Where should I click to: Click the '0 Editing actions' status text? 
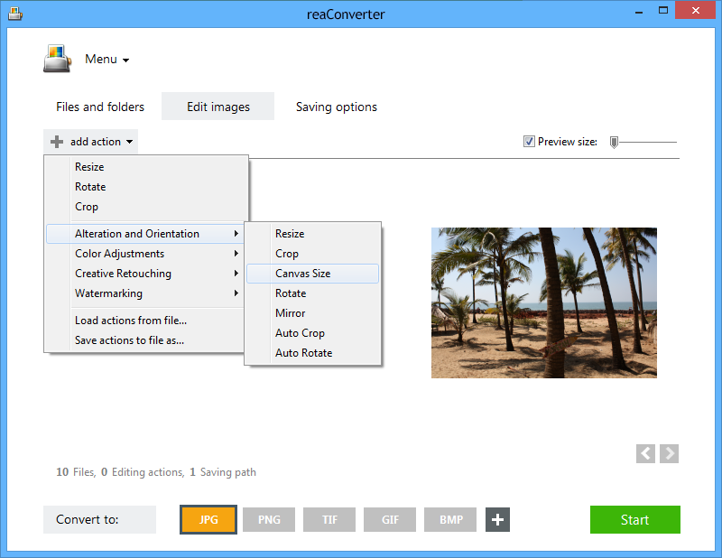pyautogui.click(x=143, y=472)
